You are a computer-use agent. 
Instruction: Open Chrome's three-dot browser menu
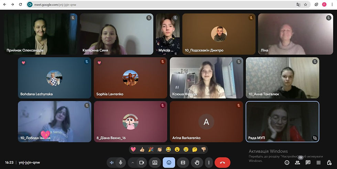coord(332,4)
